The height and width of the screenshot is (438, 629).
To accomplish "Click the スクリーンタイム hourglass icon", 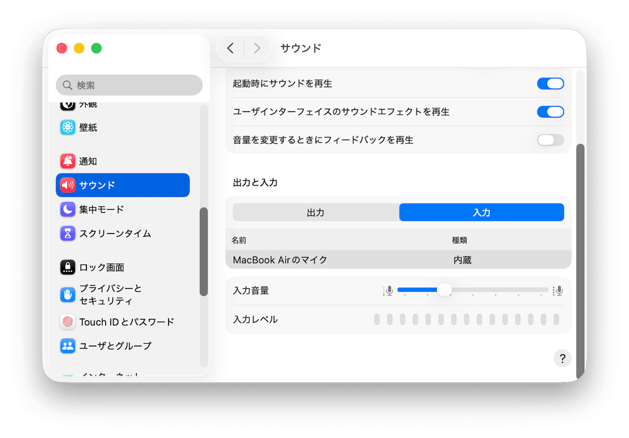I will pos(68,233).
